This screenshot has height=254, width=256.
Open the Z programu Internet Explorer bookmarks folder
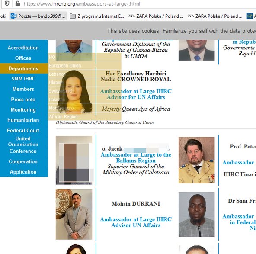[97, 16]
